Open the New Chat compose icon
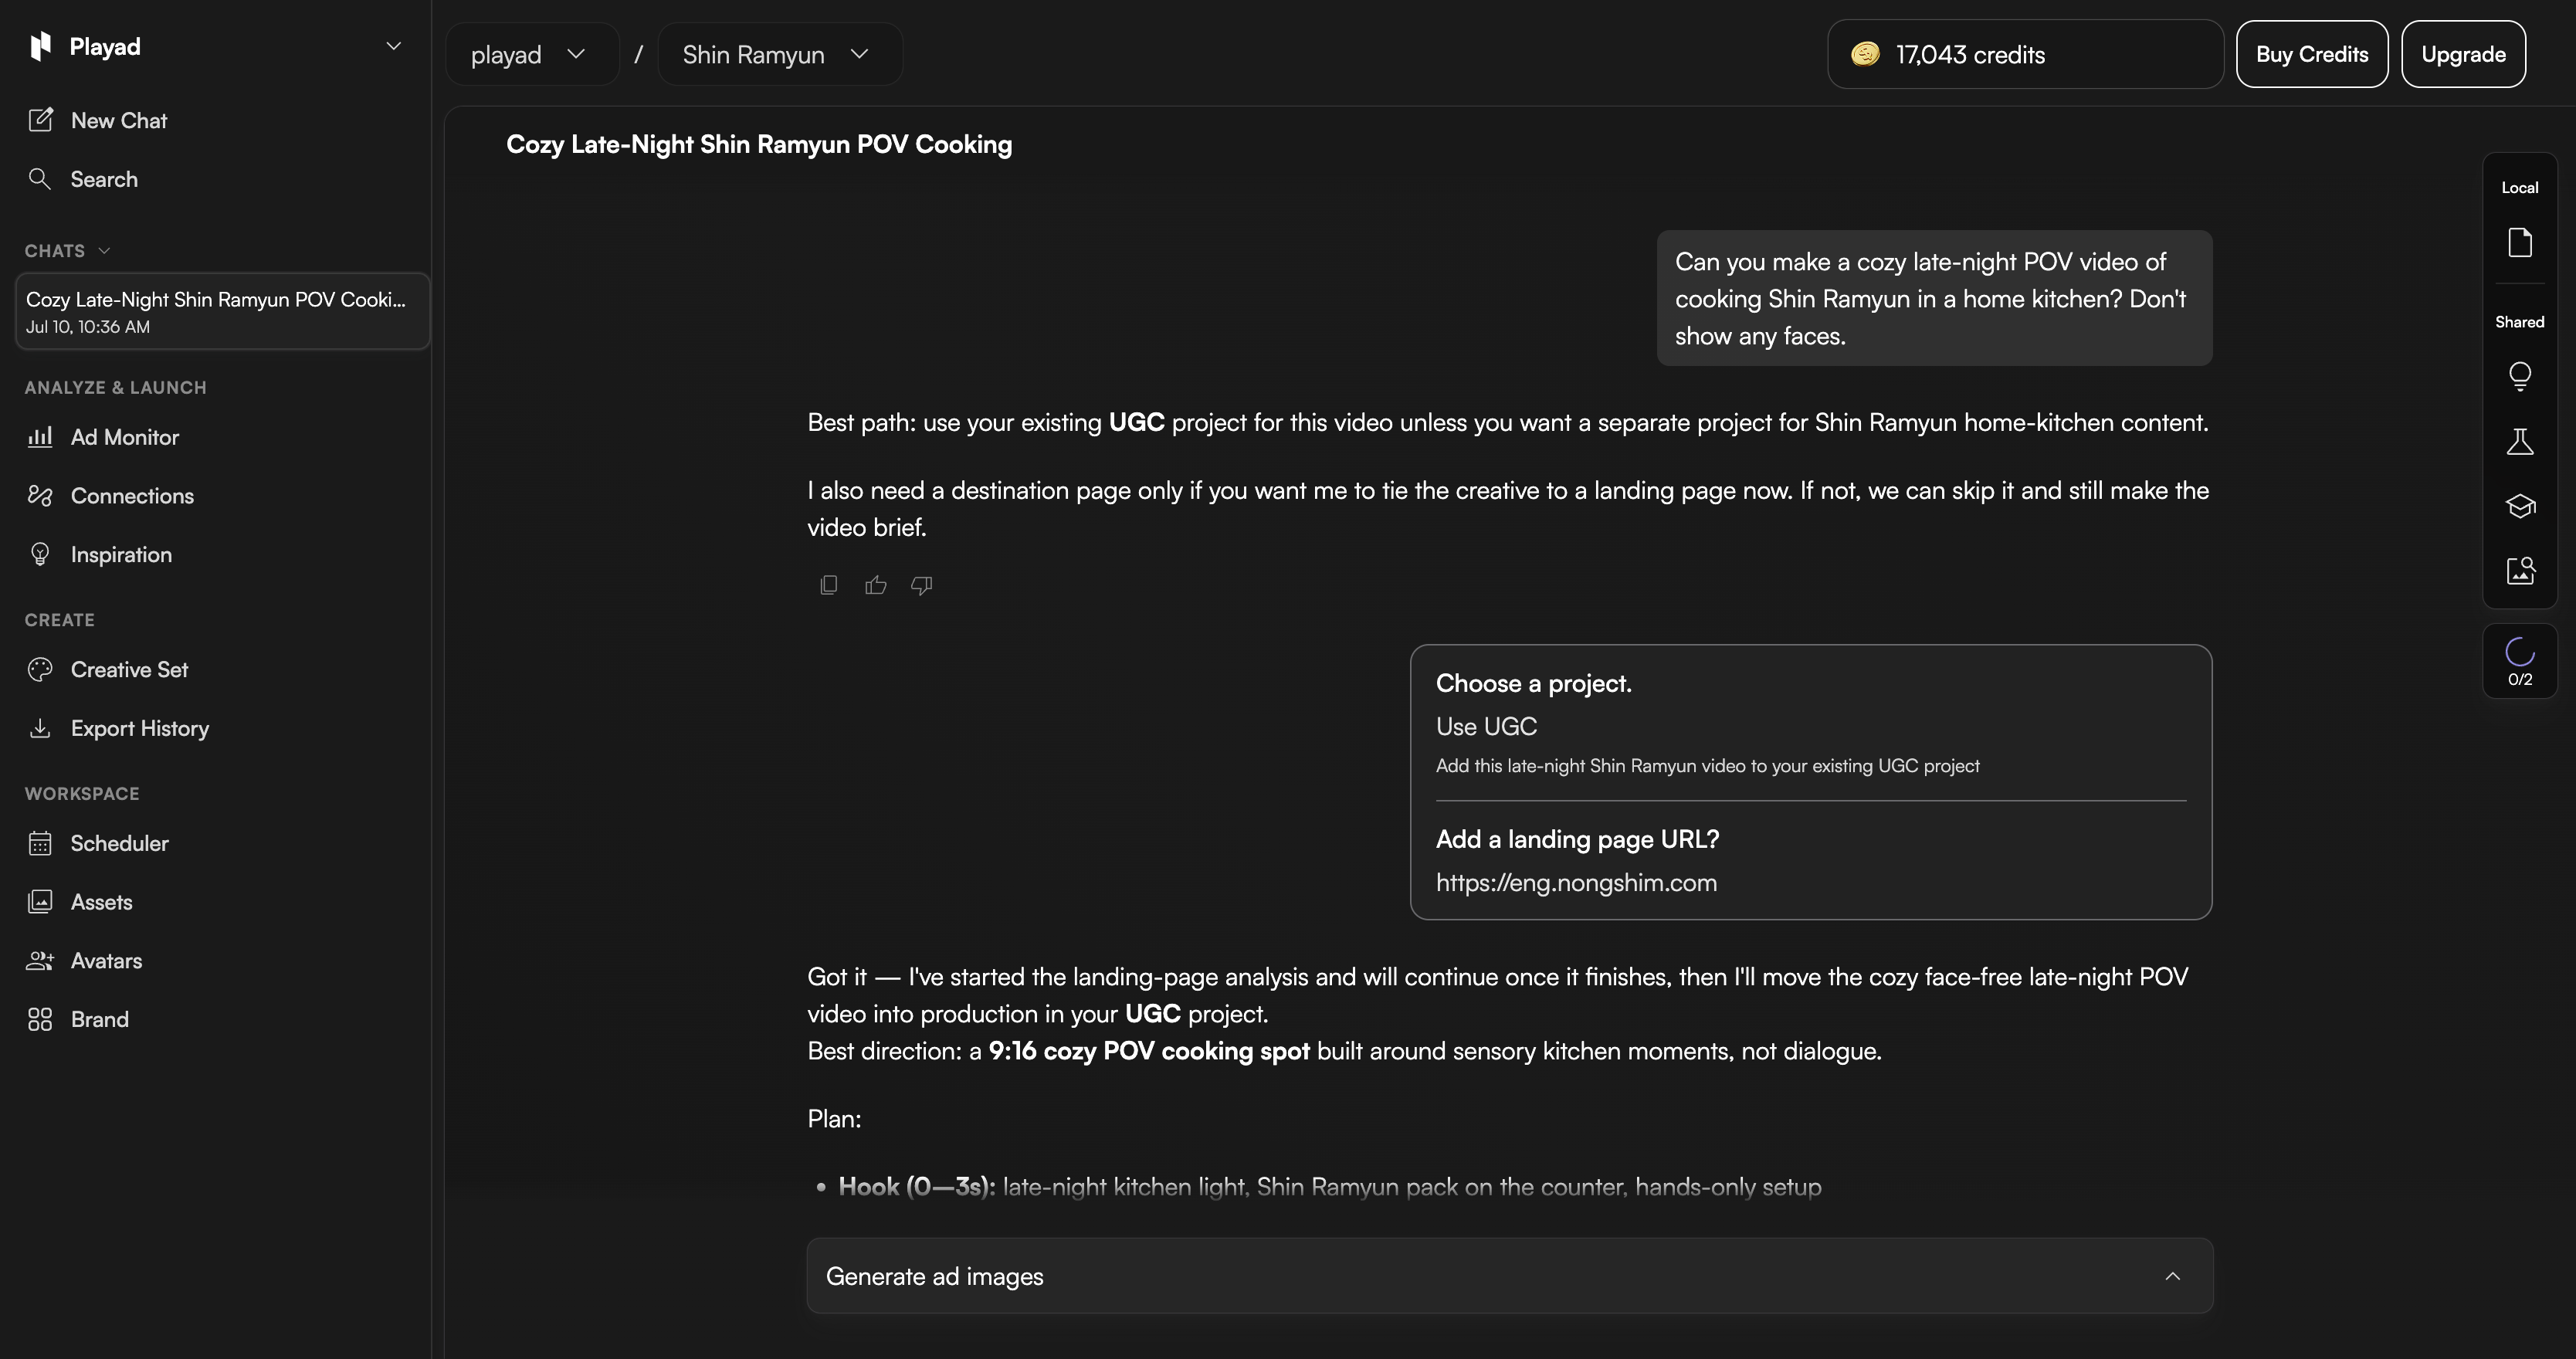Viewport: 2576px width, 1359px height. pyautogui.click(x=40, y=120)
